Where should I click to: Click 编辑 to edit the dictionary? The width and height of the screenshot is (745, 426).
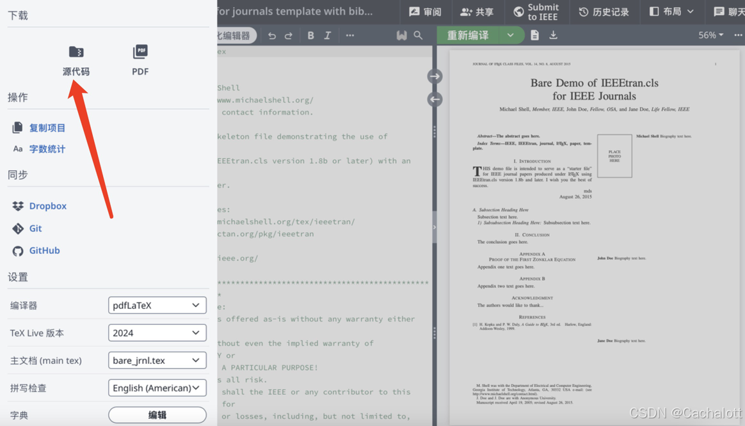[157, 415]
